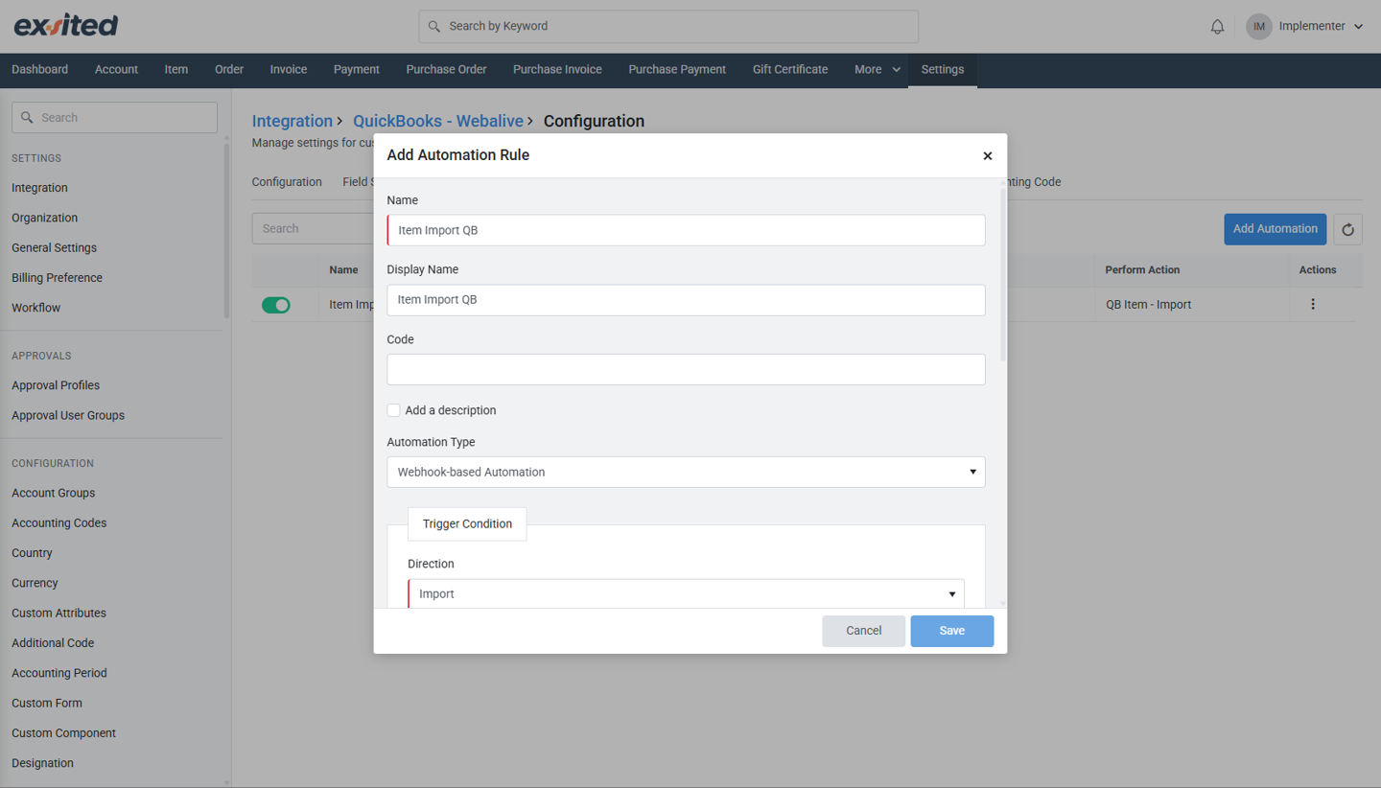Open the Purchase Order menu
Image resolution: width=1381 pixels, height=788 pixels.
click(446, 70)
